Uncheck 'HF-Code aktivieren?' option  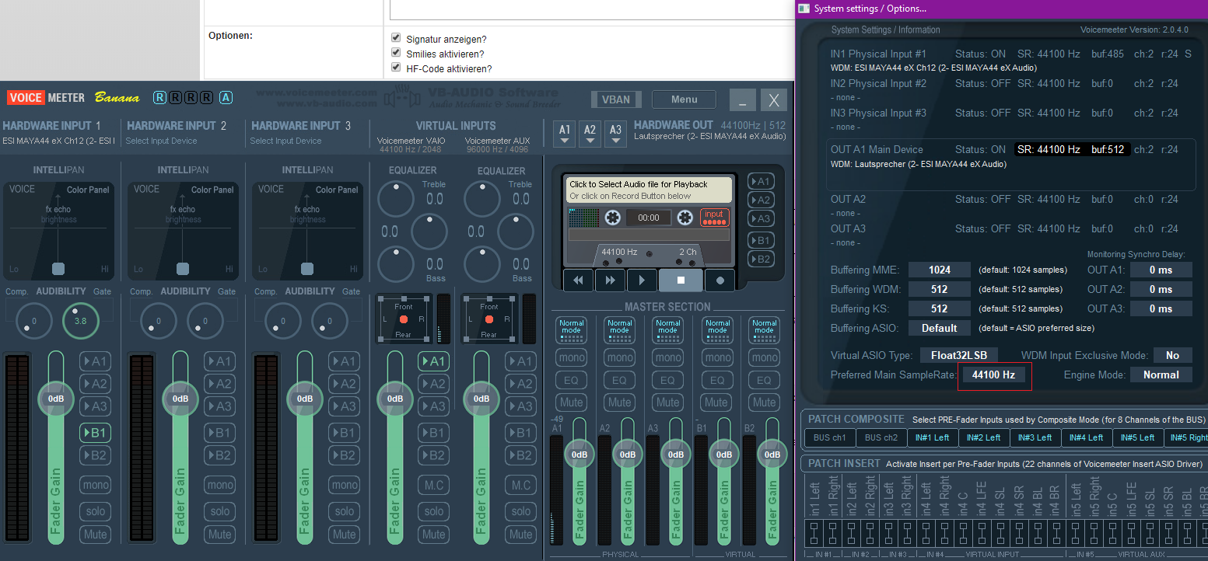pos(396,67)
